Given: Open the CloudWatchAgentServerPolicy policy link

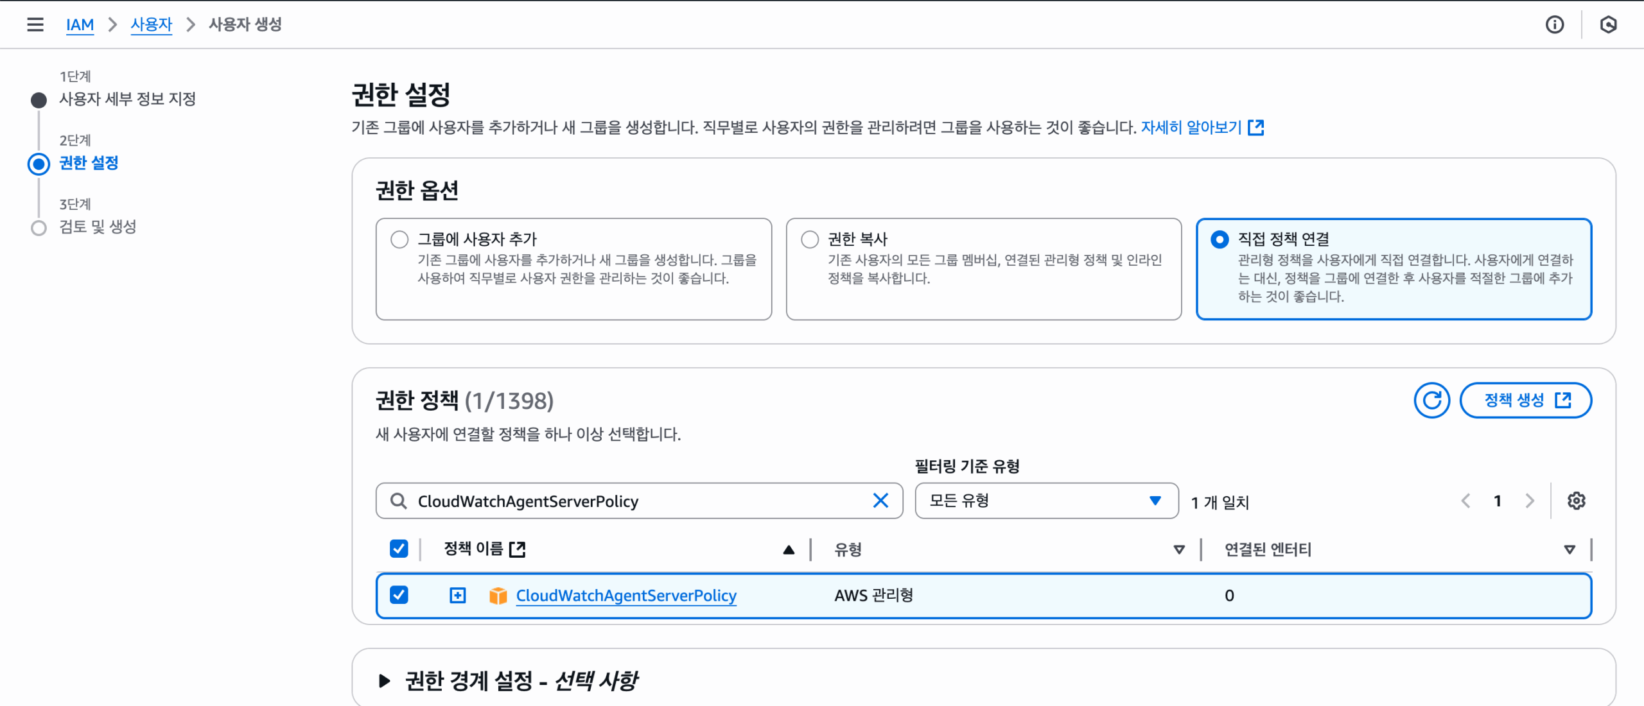Looking at the screenshot, I should pos(626,596).
